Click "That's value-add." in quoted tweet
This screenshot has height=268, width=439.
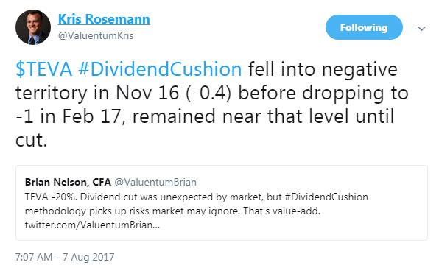281,211
